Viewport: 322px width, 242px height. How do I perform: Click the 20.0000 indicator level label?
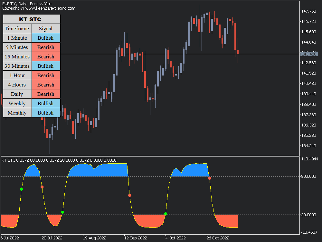pyautogui.click(x=309, y=215)
